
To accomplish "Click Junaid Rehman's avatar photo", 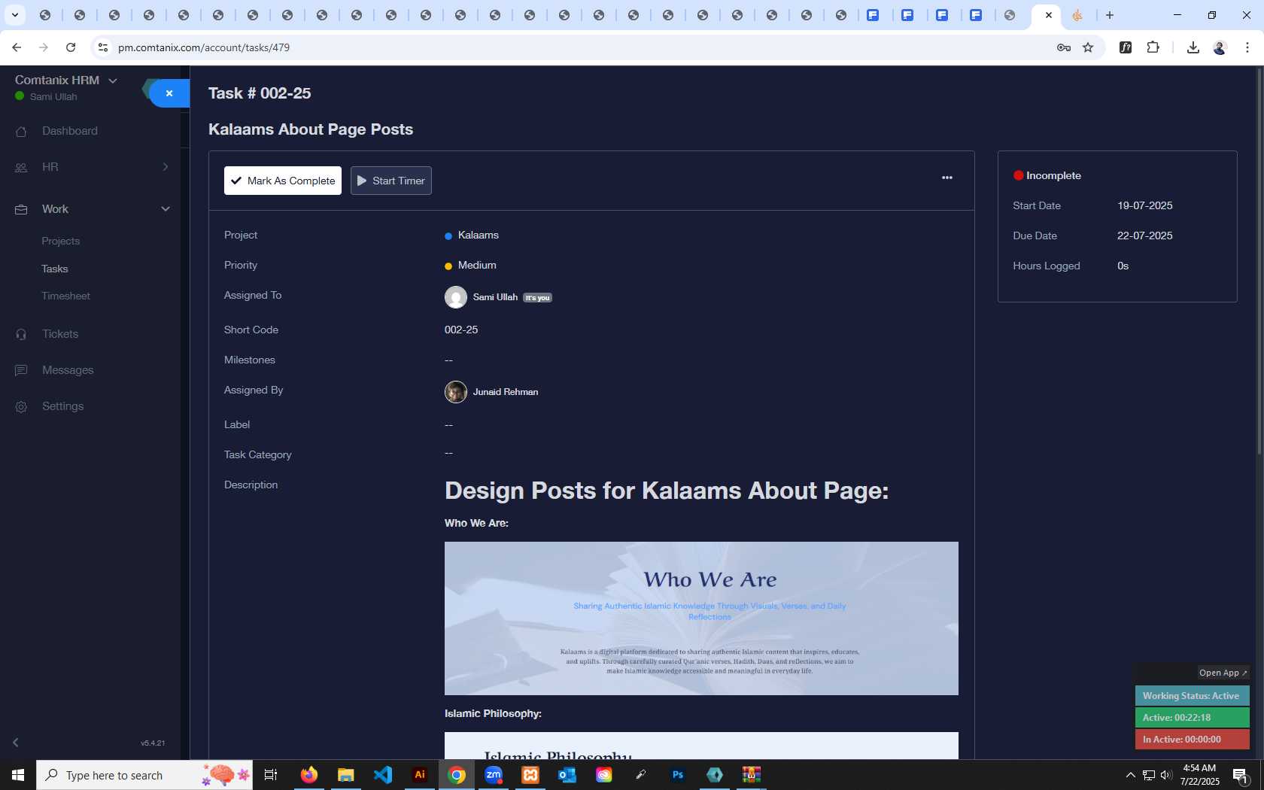I will (x=456, y=392).
